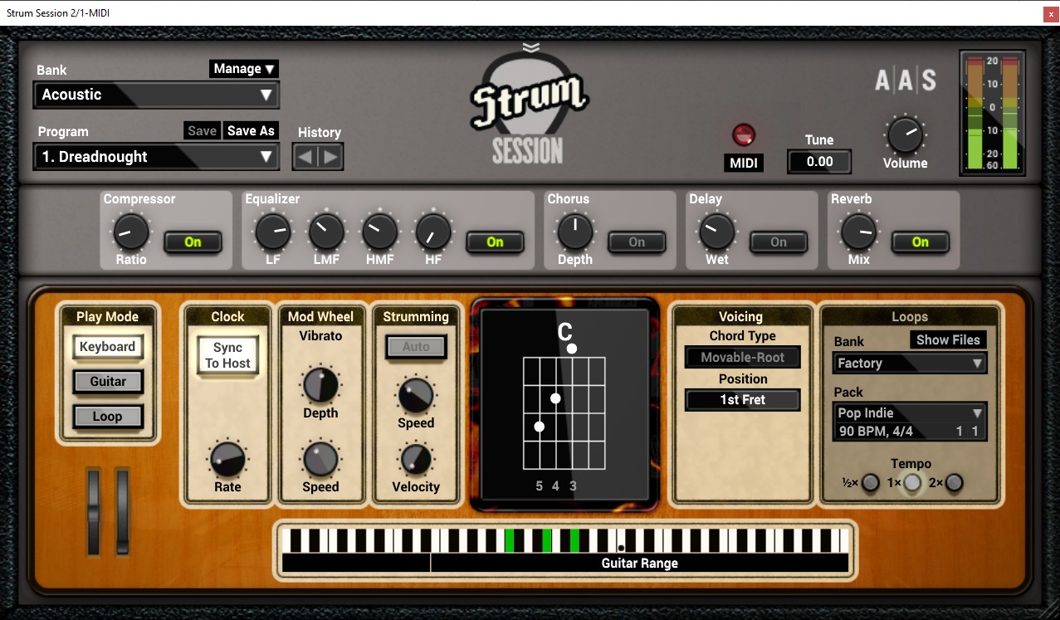
Task: Disable the Equalizer On switch
Action: pos(496,242)
